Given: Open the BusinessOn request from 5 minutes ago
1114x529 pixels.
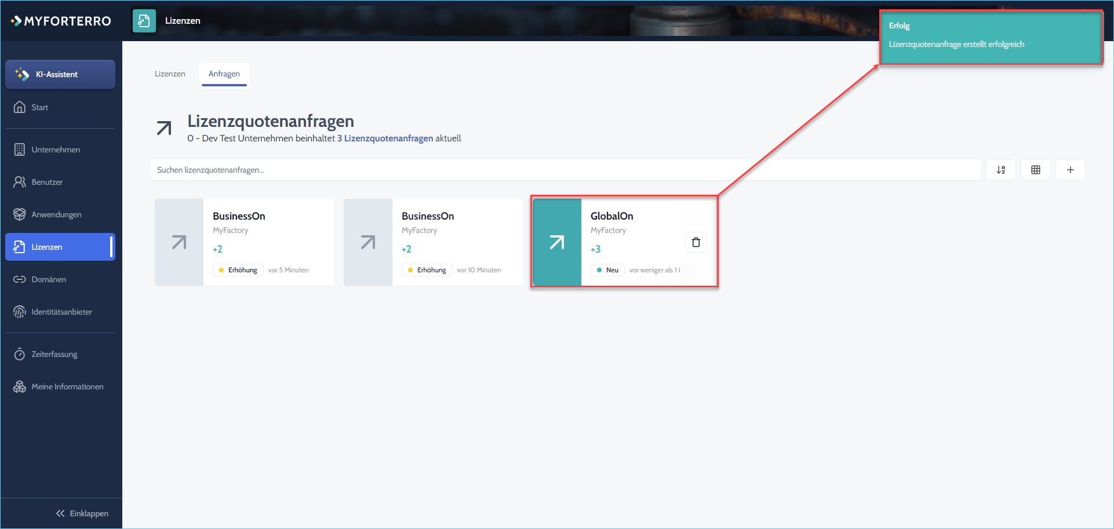Looking at the screenshot, I should point(245,242).
